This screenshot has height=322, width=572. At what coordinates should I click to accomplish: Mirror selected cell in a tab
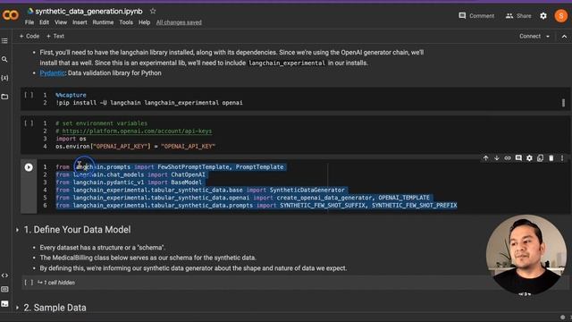coord(540,158)
